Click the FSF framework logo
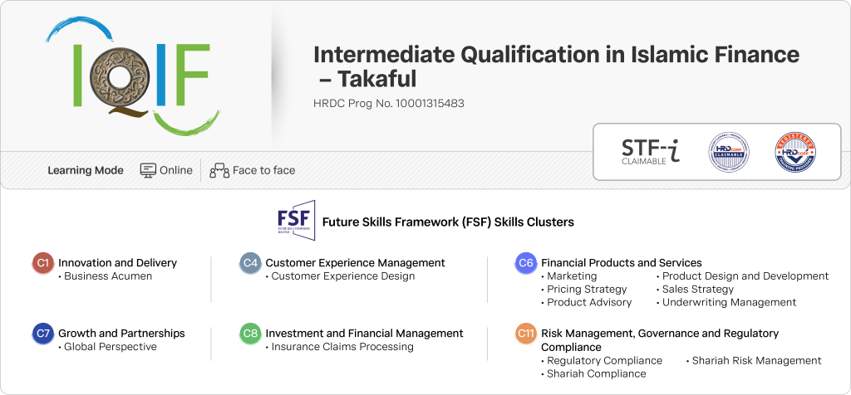The width and height of the screenshot is (851, 395). (x=297, y=222)
